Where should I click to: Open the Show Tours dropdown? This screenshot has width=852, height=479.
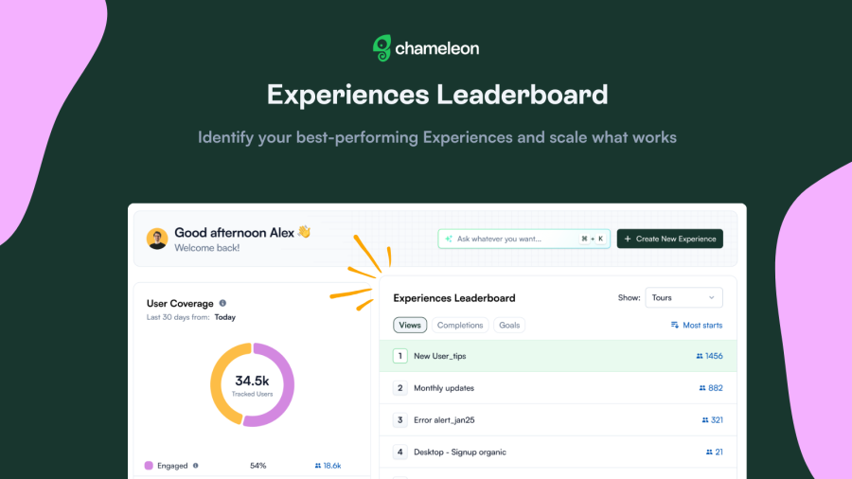(683, 298)
